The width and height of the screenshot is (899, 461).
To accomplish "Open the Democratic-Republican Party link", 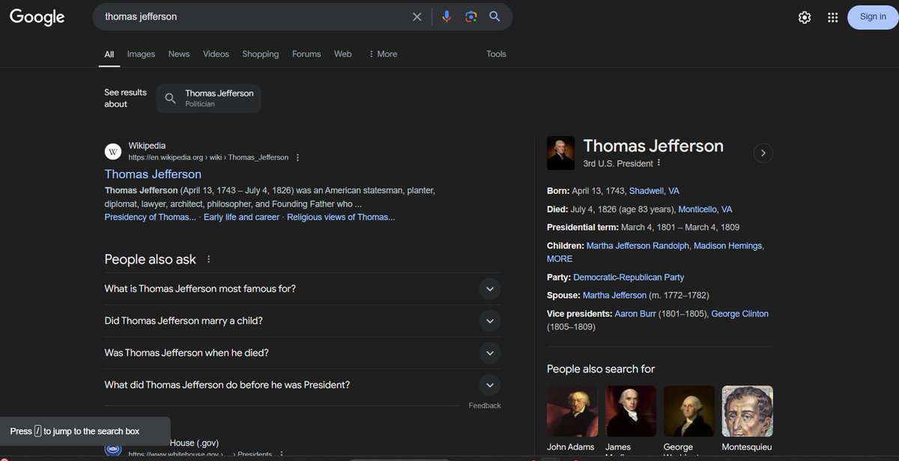I will point(629,277).
